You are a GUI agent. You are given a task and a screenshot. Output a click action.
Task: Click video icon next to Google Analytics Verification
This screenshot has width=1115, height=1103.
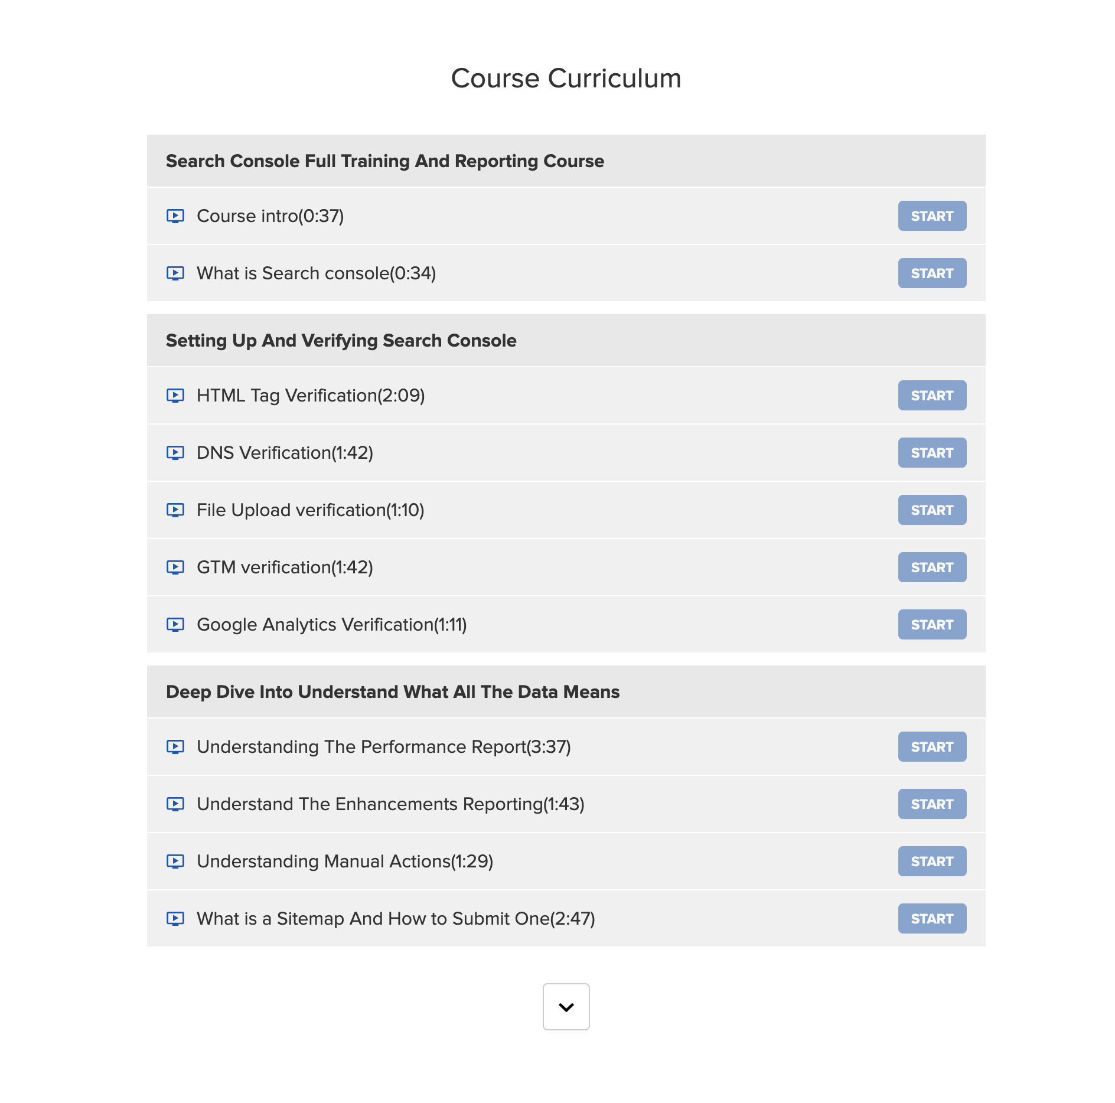point(175,625)
